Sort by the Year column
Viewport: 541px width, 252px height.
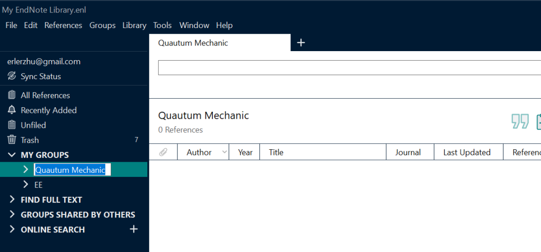click(245, 152)
